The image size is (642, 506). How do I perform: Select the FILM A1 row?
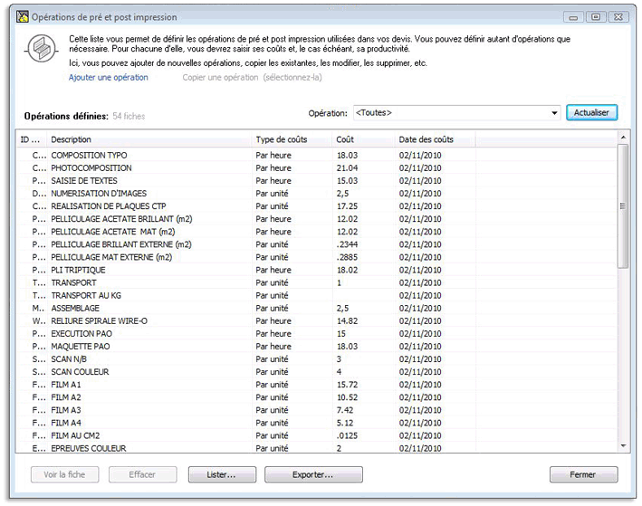coord(317,385)
